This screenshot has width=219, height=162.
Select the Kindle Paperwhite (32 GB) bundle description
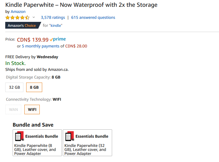click(x=85, y=149)
